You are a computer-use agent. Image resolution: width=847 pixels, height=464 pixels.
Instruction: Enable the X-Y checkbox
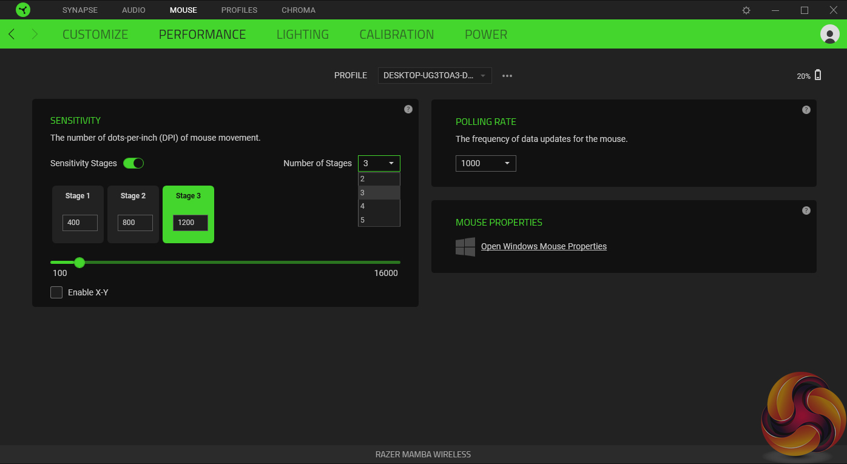point(56,292)
